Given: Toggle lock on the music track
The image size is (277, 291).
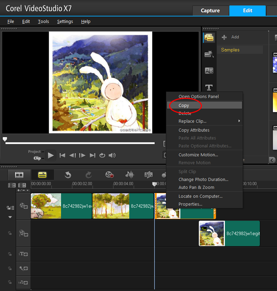Looking at the screenshot, I should 10,282.
